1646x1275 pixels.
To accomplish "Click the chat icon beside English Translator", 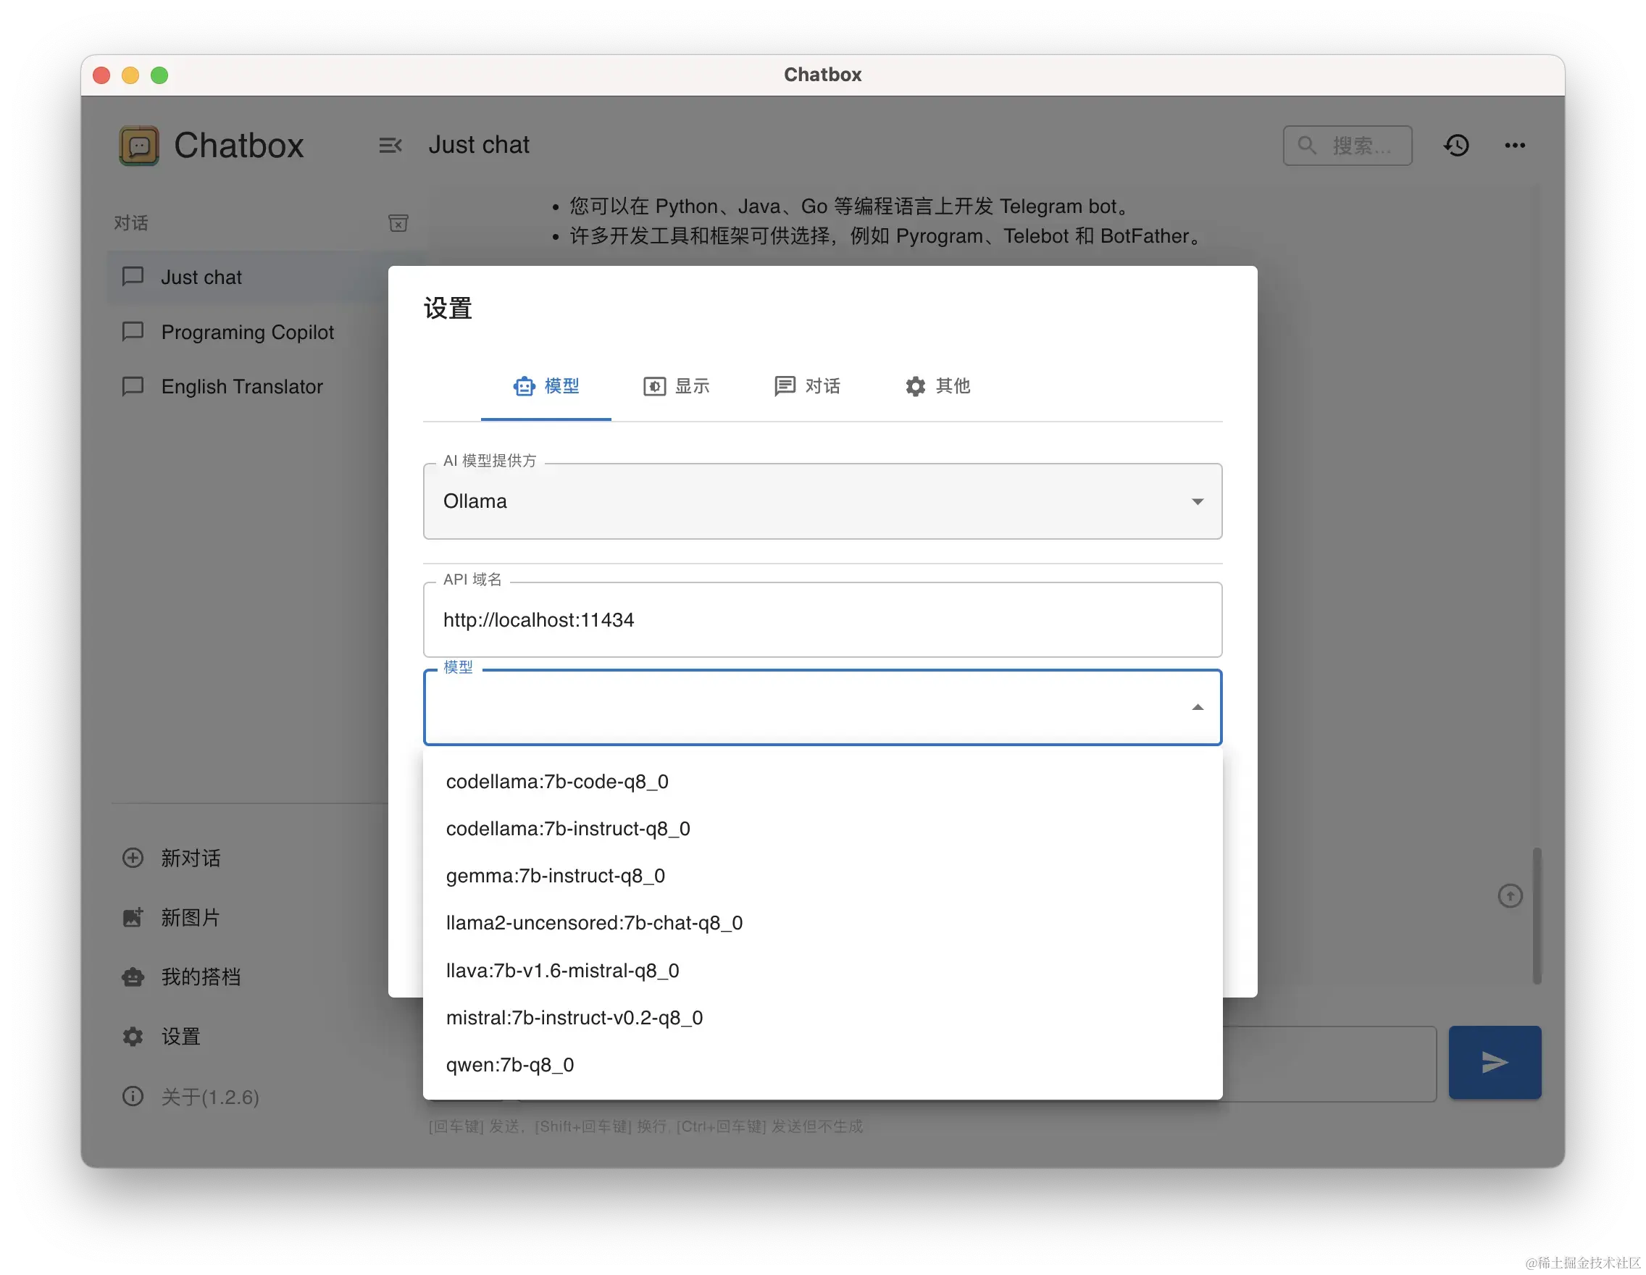I will click(133, 387).
